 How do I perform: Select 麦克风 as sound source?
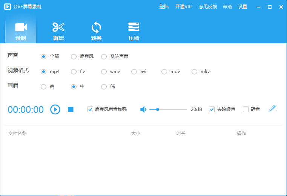coord(74,56)
